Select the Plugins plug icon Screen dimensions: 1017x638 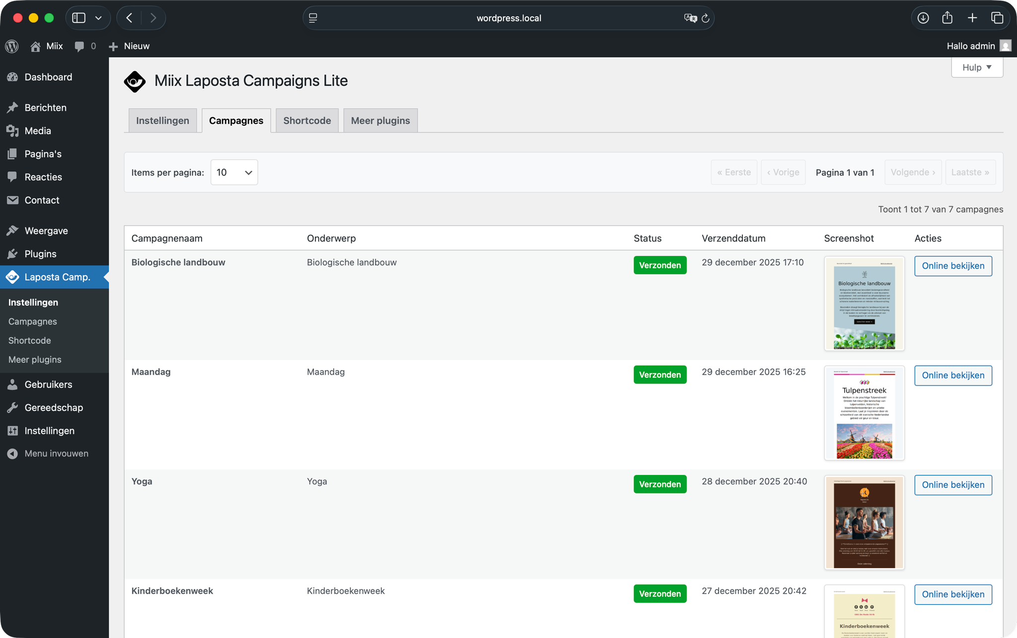[x=13, y=253]
